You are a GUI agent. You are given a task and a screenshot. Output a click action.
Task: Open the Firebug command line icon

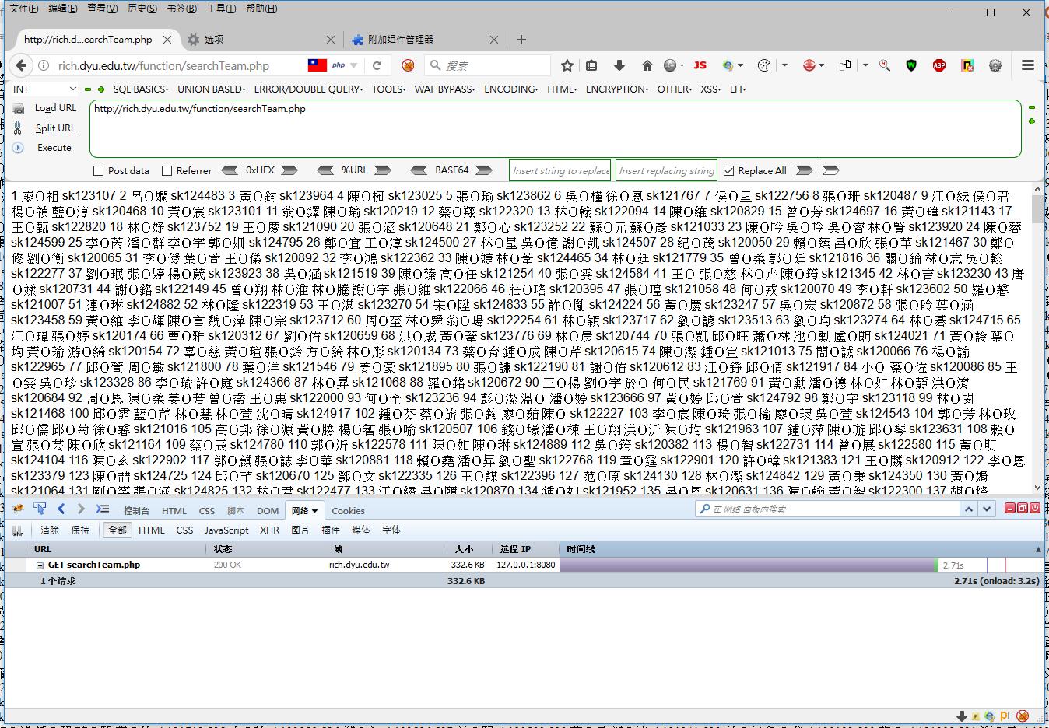tap(102, 509)
